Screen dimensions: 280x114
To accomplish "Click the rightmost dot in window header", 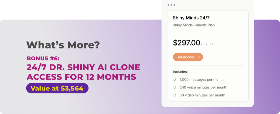I will [174, 5].
